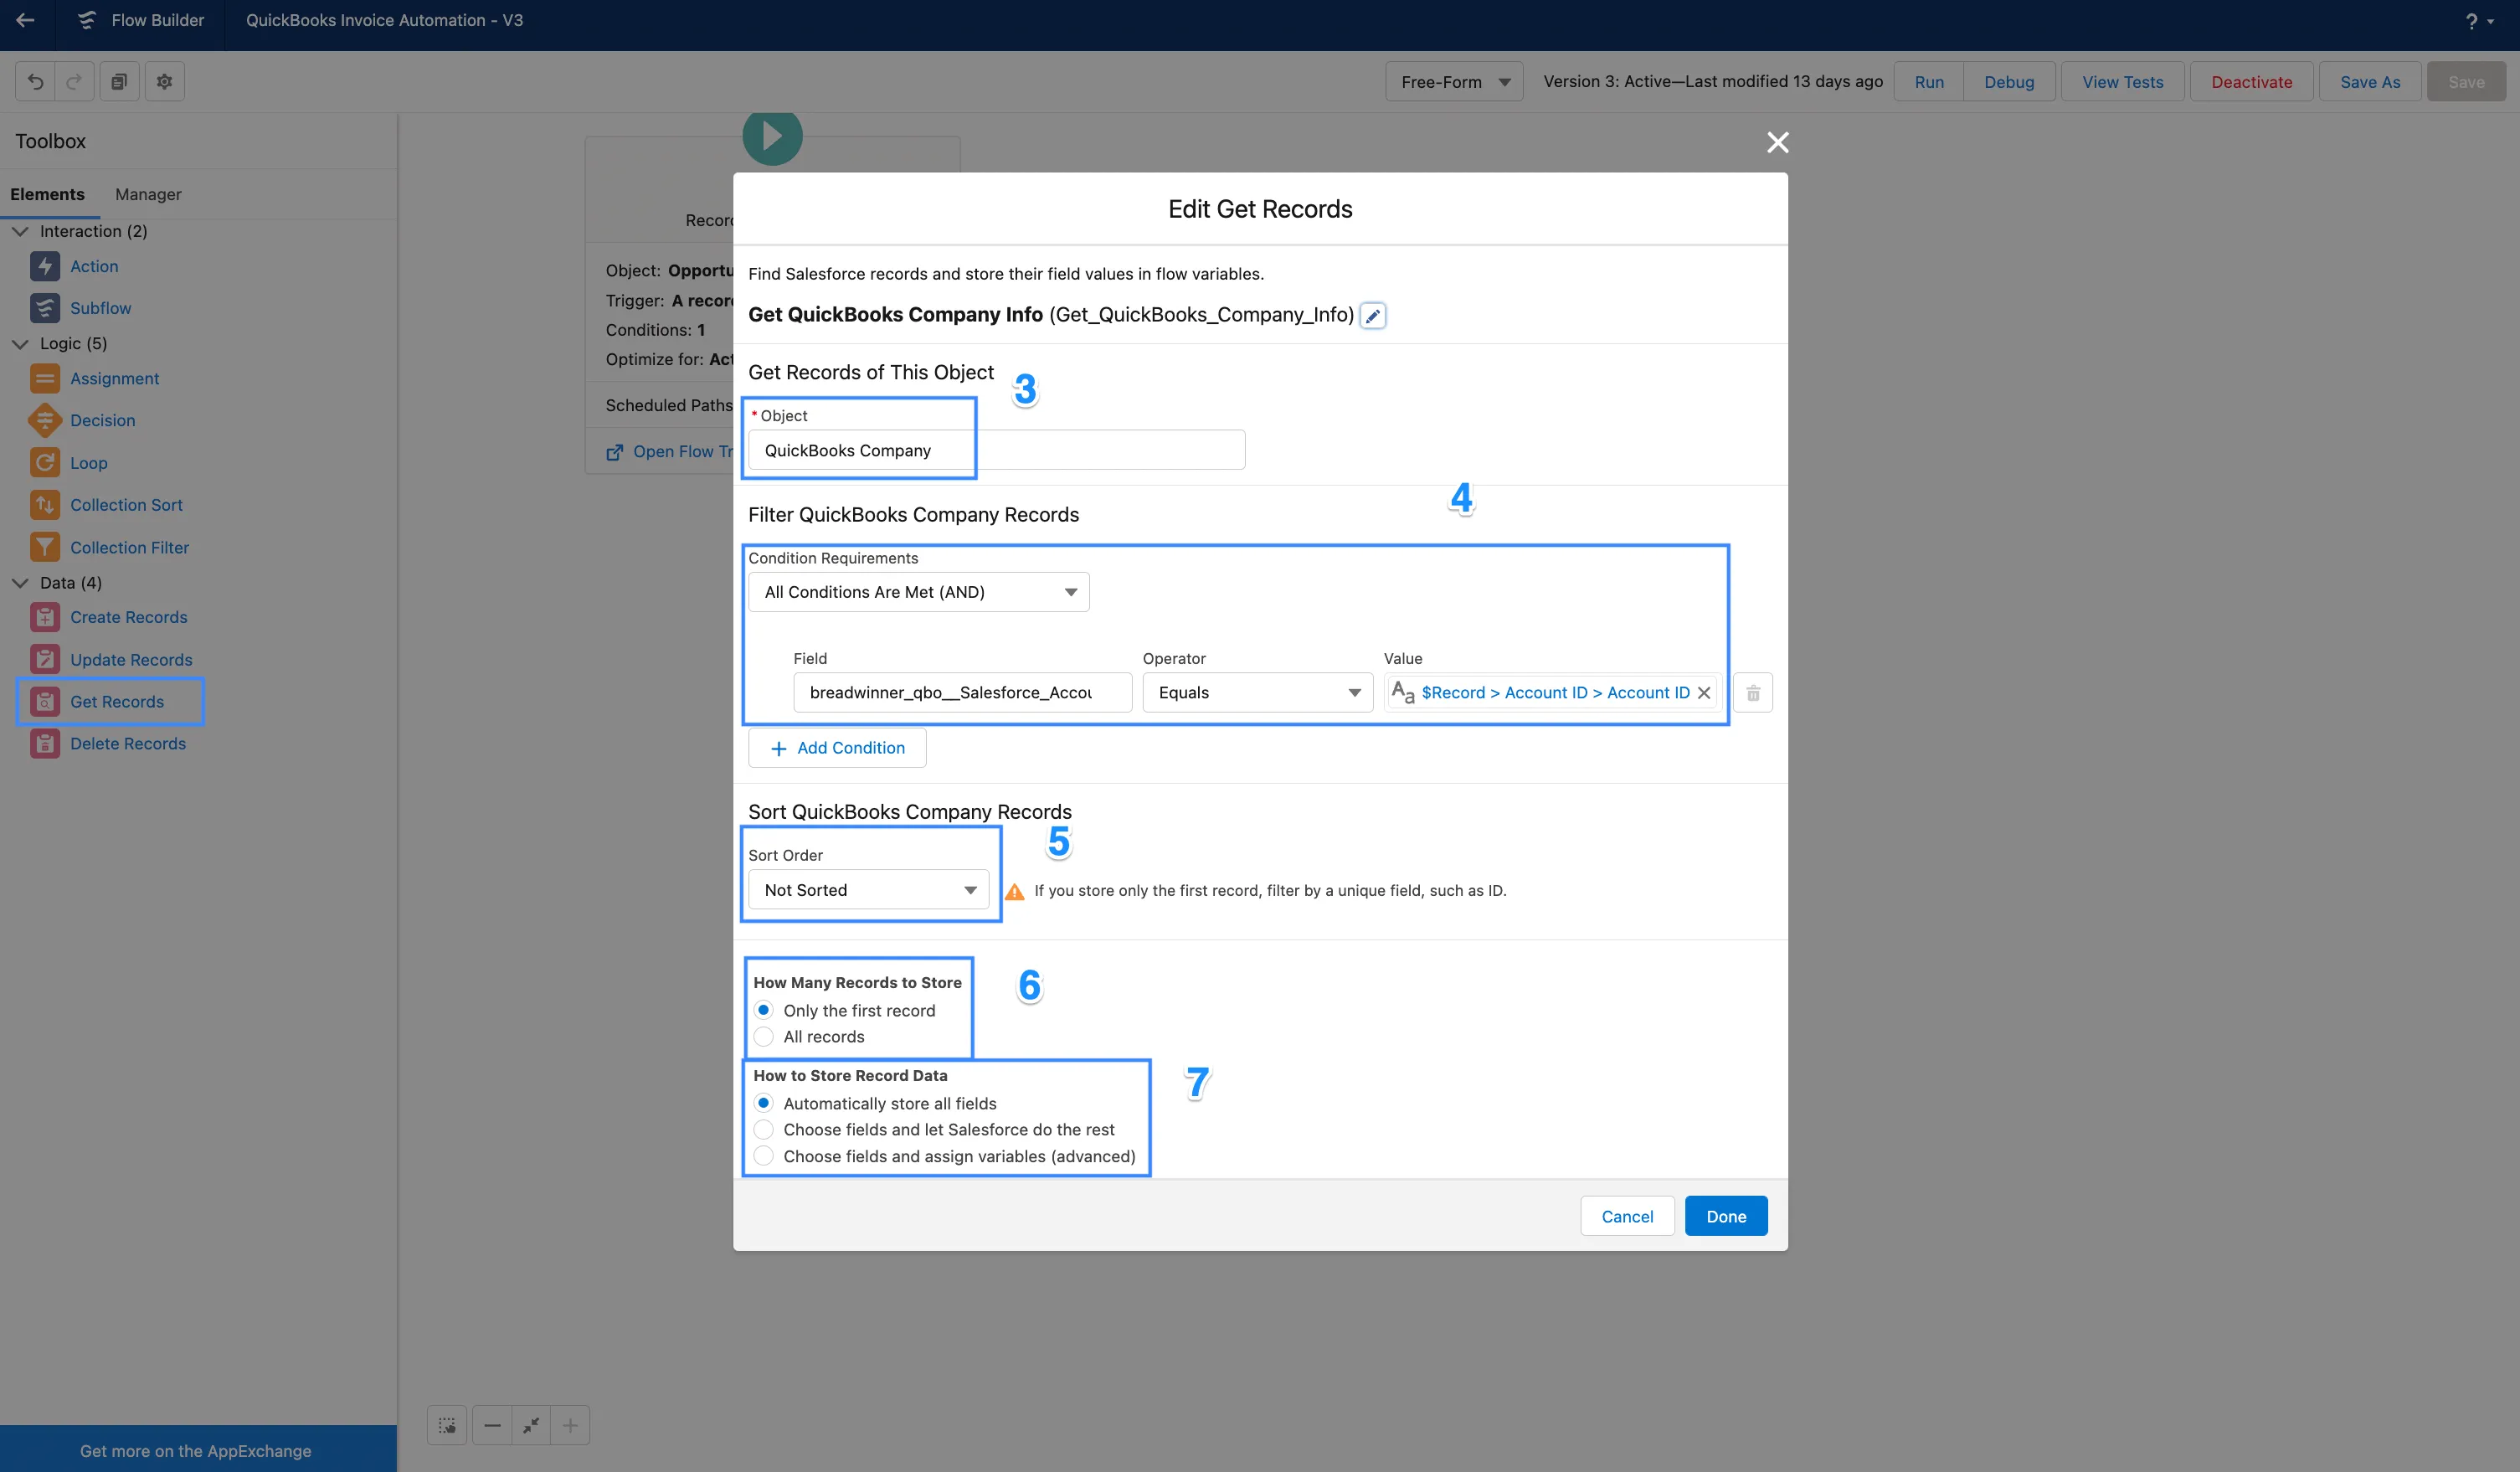2520x1472 pixels.
Task: Click Cancel in the dialog
Action: click(1627, 1217)
